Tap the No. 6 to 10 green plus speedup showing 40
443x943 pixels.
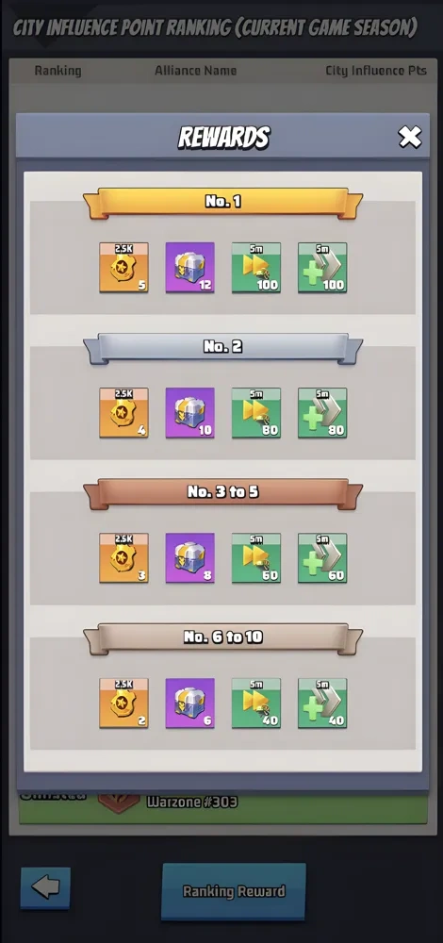point(322,703)
